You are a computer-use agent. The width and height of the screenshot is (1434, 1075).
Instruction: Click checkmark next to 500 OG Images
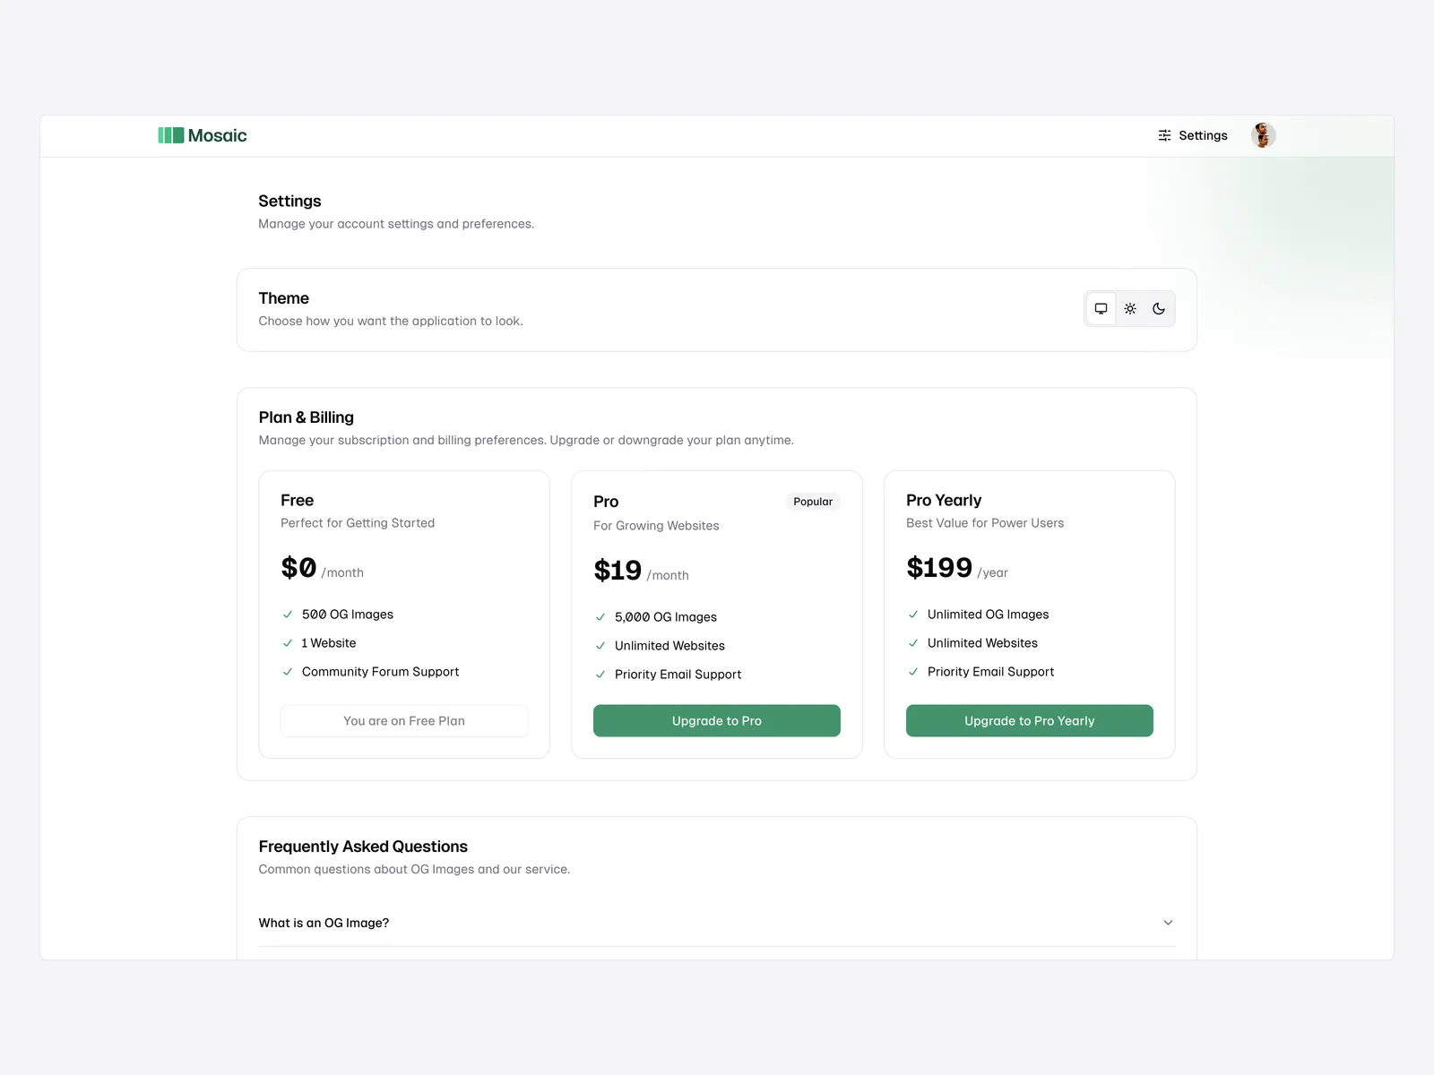pos(288,615)
